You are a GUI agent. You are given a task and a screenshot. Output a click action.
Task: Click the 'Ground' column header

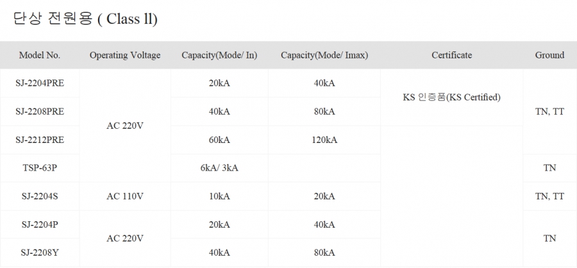549,55
